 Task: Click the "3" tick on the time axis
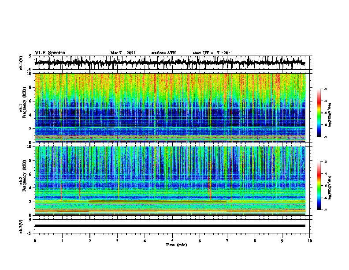[117, 241]
